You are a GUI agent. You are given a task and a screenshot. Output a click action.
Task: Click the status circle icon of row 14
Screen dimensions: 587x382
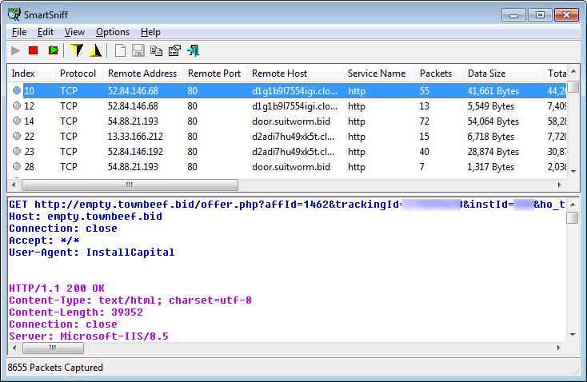17,121
